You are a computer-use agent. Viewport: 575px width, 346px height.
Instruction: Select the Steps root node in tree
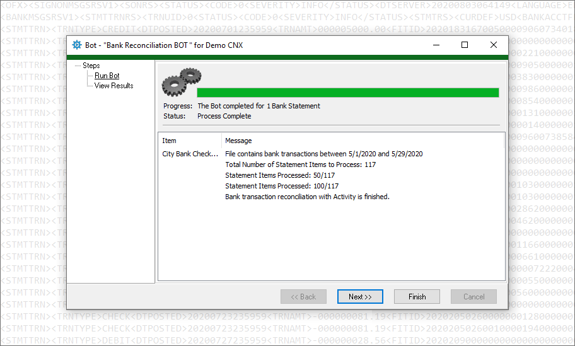click(91, 66)
